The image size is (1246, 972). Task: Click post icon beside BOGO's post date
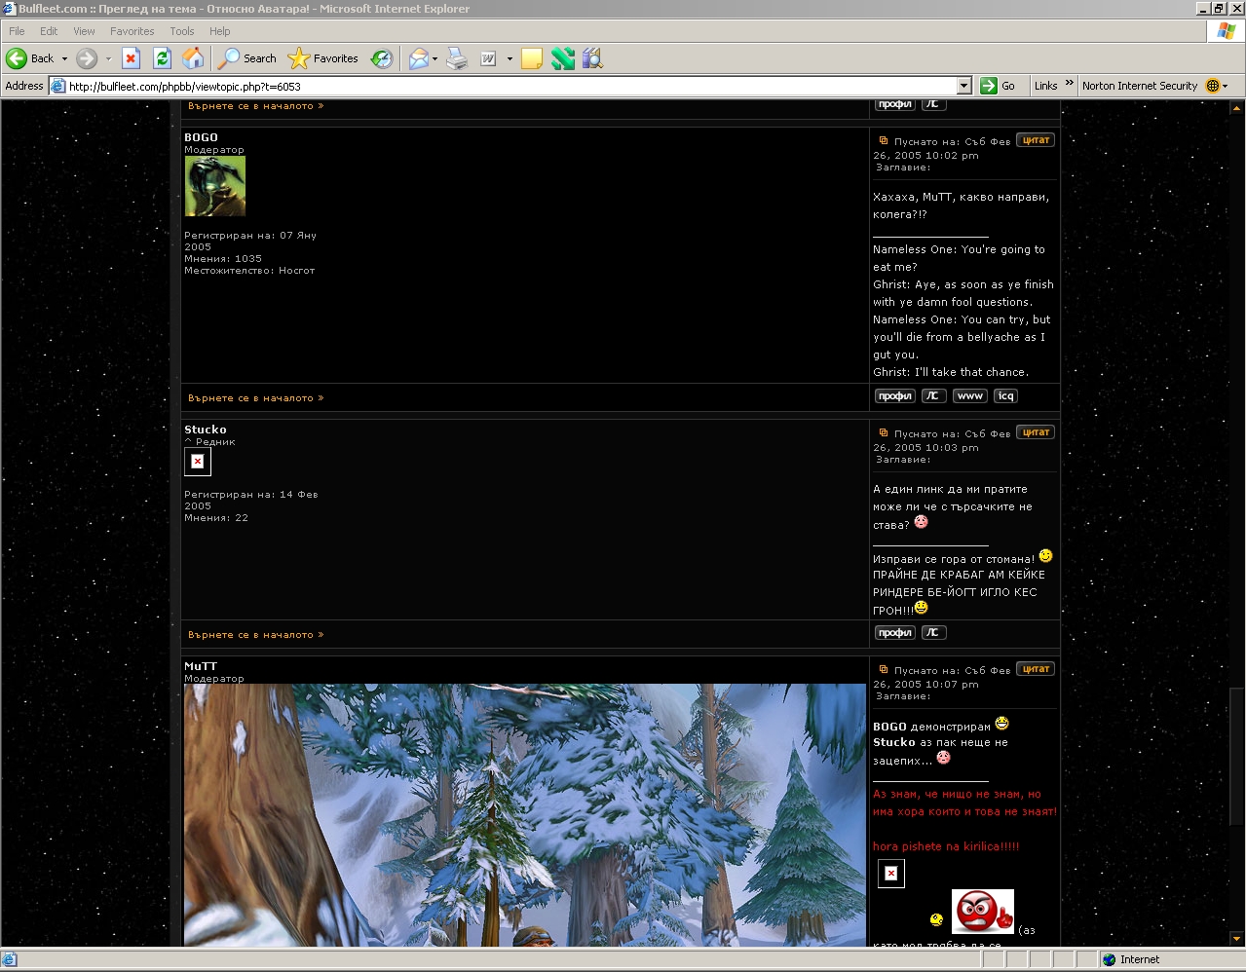884,140
